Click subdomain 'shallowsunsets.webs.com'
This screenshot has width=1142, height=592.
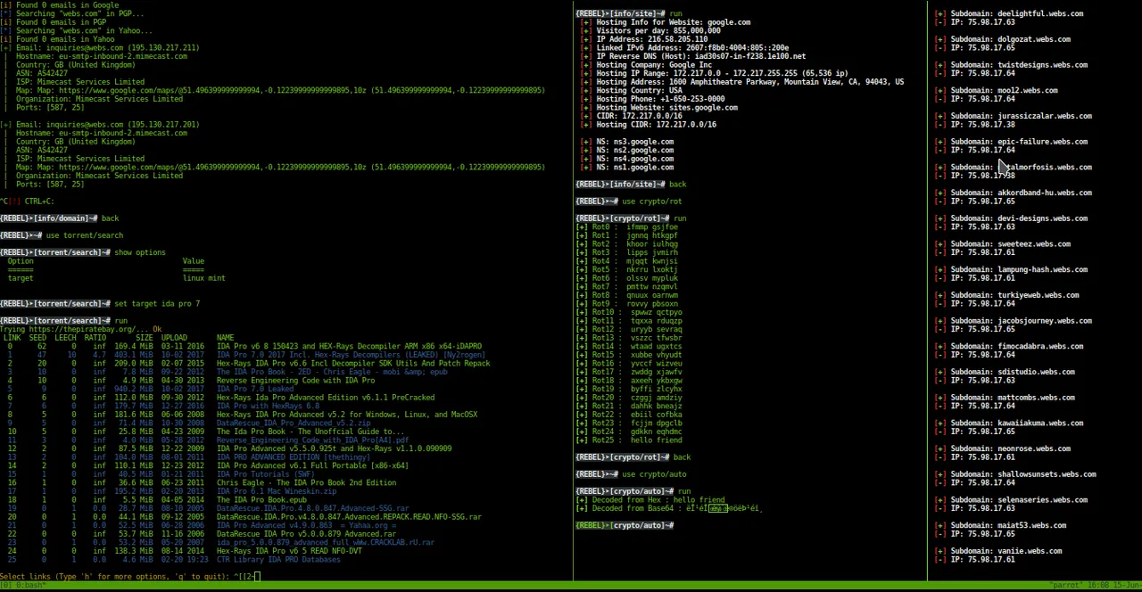pos(1023,474)
